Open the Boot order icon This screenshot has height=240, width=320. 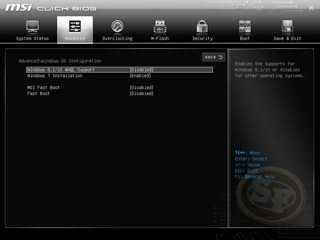tap(245, 27)
